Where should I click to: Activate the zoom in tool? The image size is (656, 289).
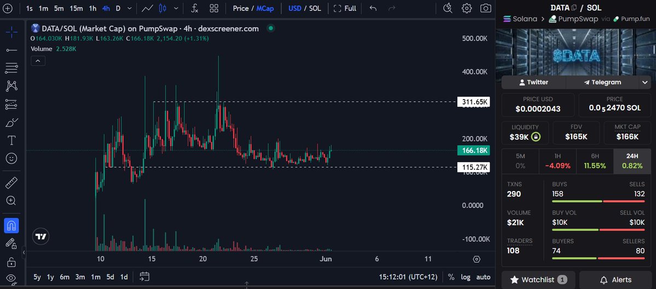pyautogui.click(x=11, y=201)
